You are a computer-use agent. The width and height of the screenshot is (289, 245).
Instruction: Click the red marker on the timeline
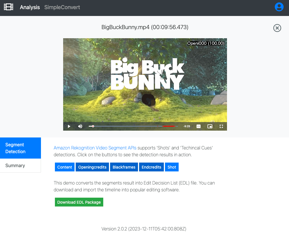tap(169, 126)
